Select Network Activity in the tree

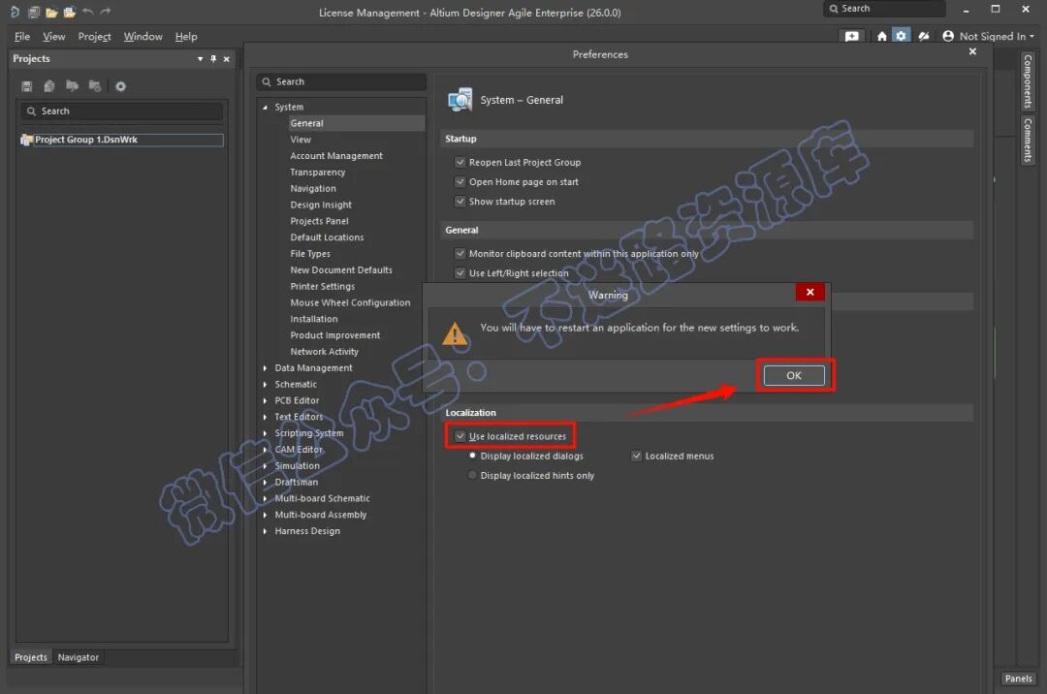click(x=325, y=352)
